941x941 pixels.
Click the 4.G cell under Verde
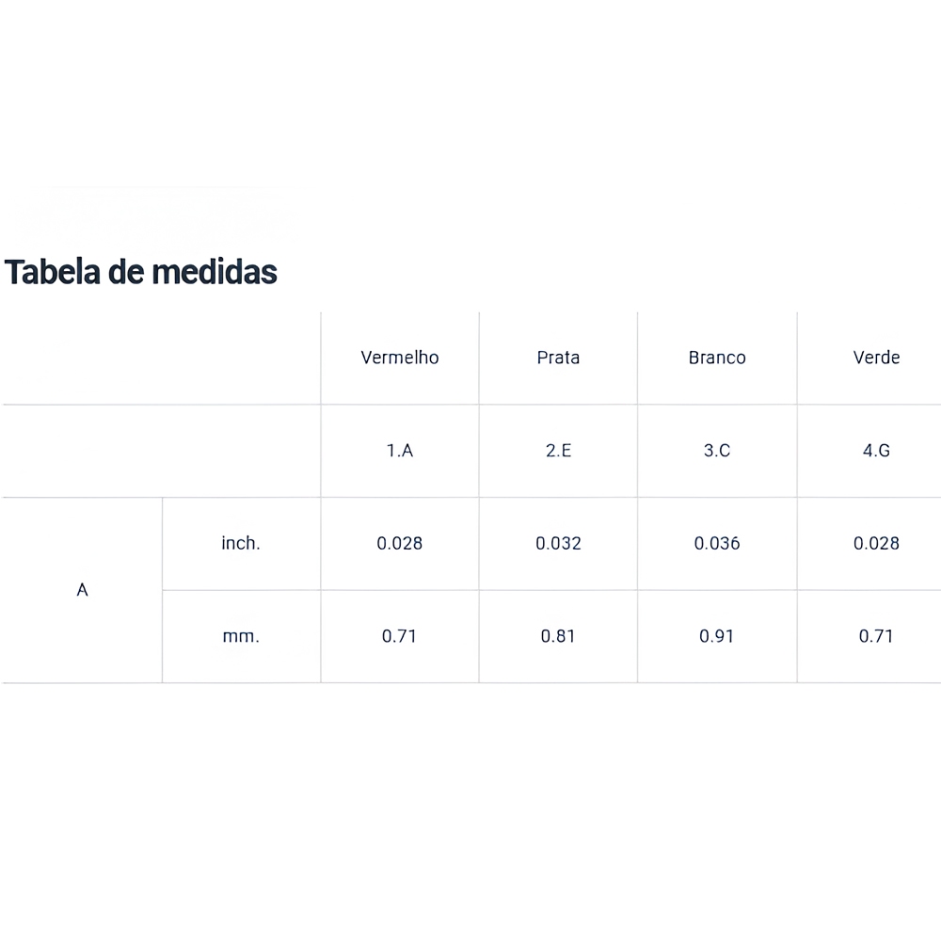point(876,450)
